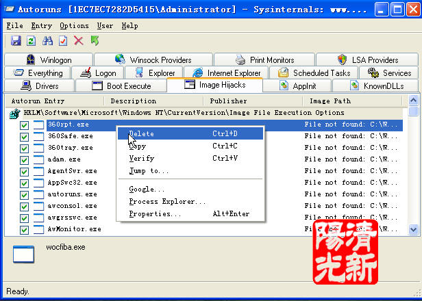The image size is (422, 301).
Task: Uncheck the 360rpt.exe entry checkbox
Action: pos(24,125)
